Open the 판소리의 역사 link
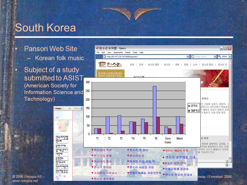The height and width of the screenshot is (185, 247). [103, 150]
